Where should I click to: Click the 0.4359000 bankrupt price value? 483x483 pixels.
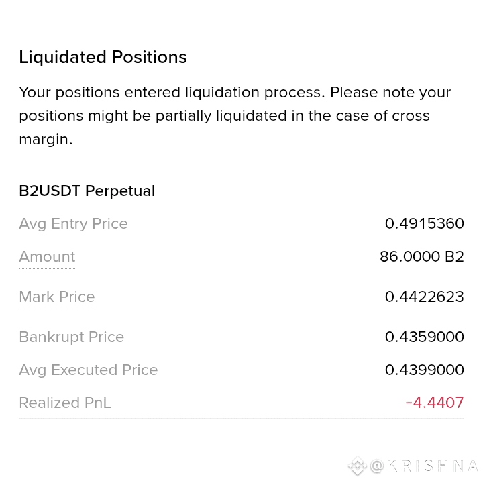coord(424,337)
